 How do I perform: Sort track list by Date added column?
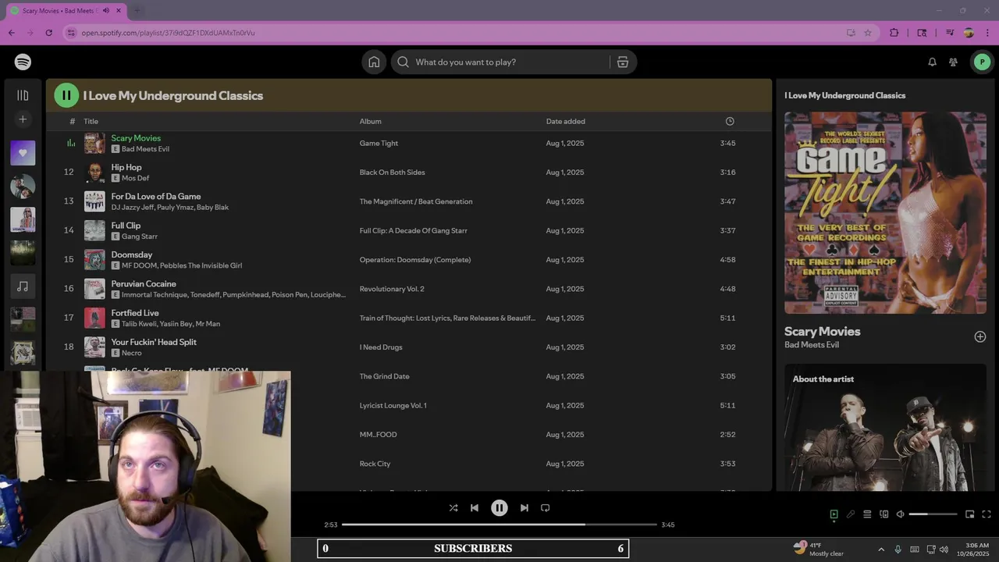pyautogui.click(x=566, y=121)
